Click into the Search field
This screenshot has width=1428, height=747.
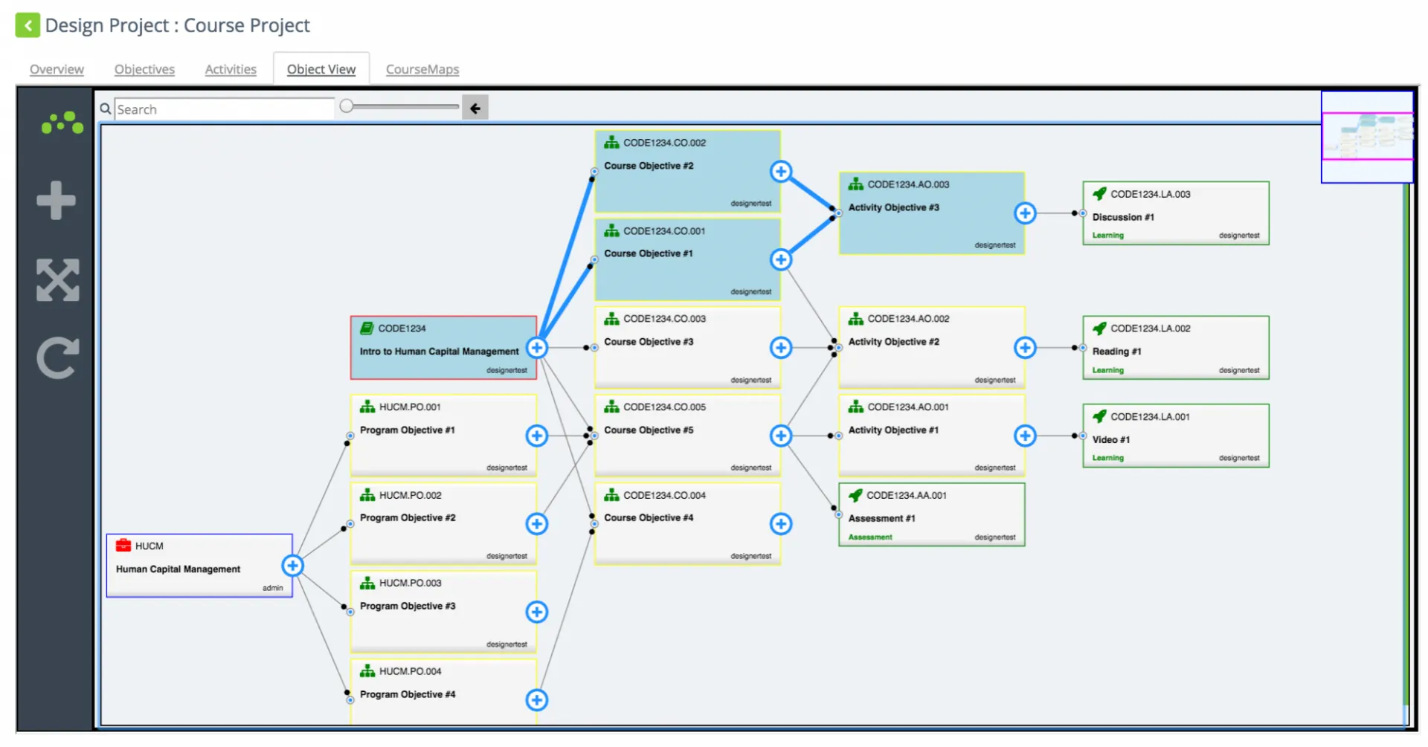coord(224,109)
